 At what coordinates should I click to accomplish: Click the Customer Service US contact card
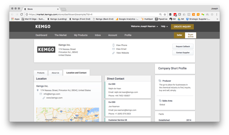128,120
